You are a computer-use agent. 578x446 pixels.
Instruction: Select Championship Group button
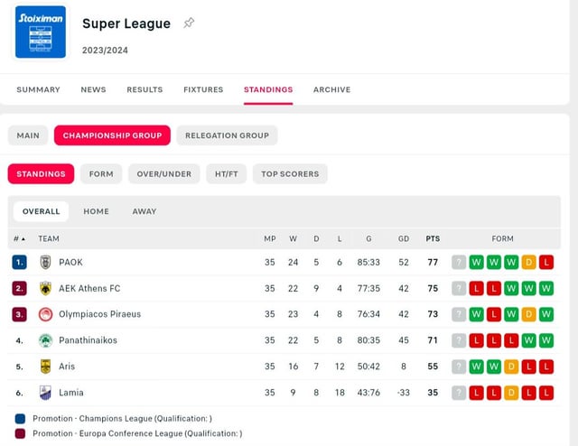(112, 135)
